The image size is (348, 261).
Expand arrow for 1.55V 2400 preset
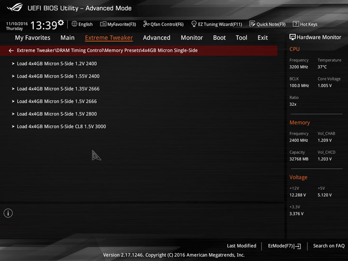tap(13, 76)
